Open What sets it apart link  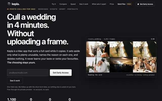(x=99, y=4)
